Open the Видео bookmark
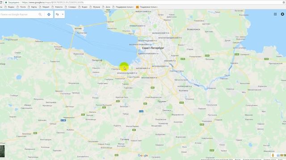Image resolution: width=286 pixels, height=160 pixels. point(83,7)
